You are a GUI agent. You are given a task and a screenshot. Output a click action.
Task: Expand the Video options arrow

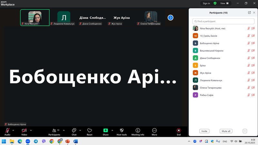click(x=31, y=130)
